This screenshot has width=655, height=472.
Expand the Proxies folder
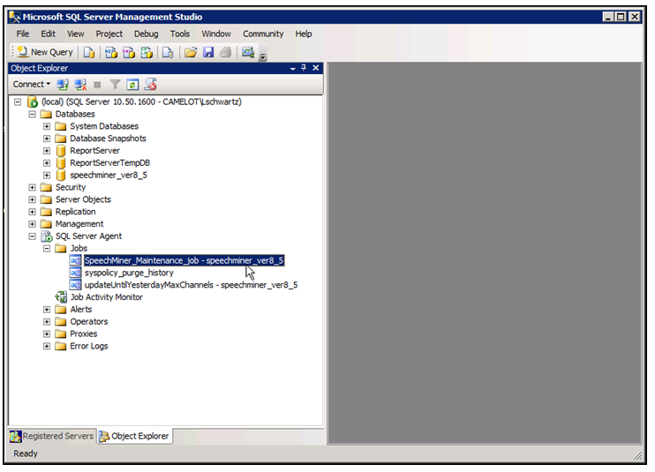47,333
